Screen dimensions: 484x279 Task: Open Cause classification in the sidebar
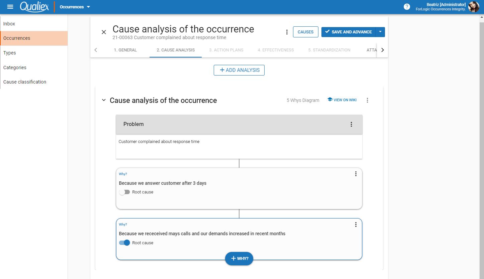coord(34,82)
